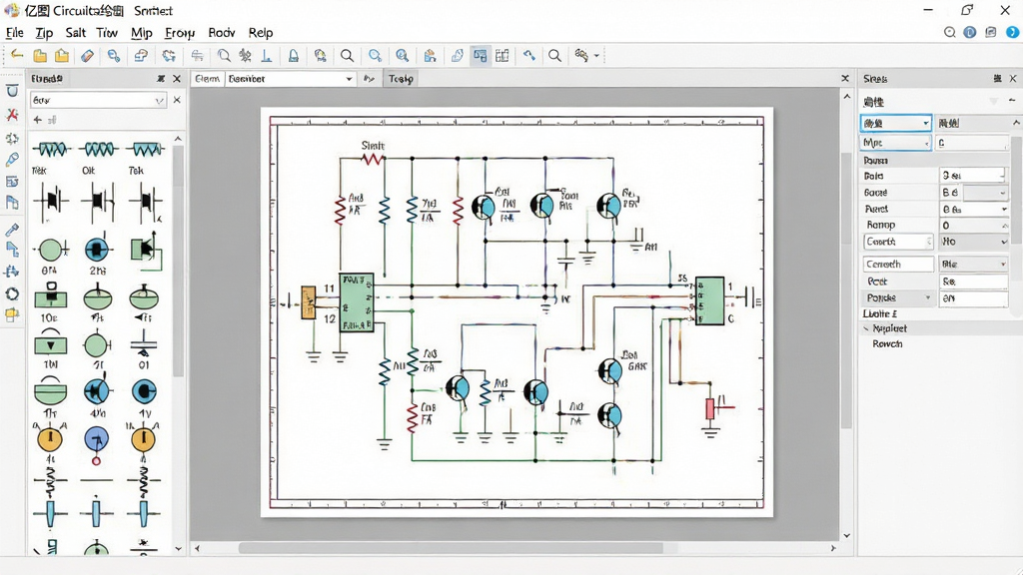
Task: Open the Ho dropdown next to Coortk
Action: click(x=974, y=242)
